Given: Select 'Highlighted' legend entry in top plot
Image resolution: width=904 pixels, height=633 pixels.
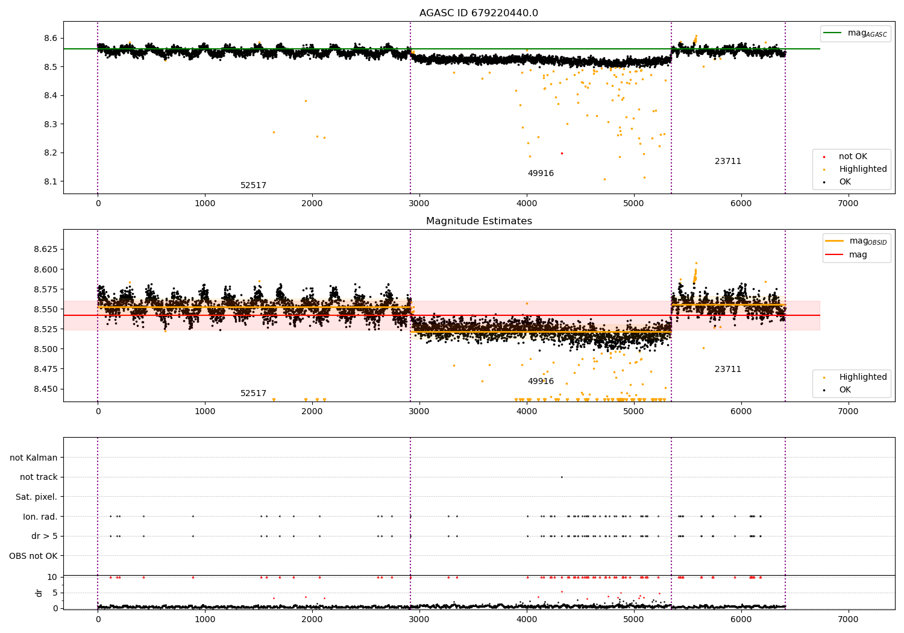Looking at the screenshot, I should 855,169.
